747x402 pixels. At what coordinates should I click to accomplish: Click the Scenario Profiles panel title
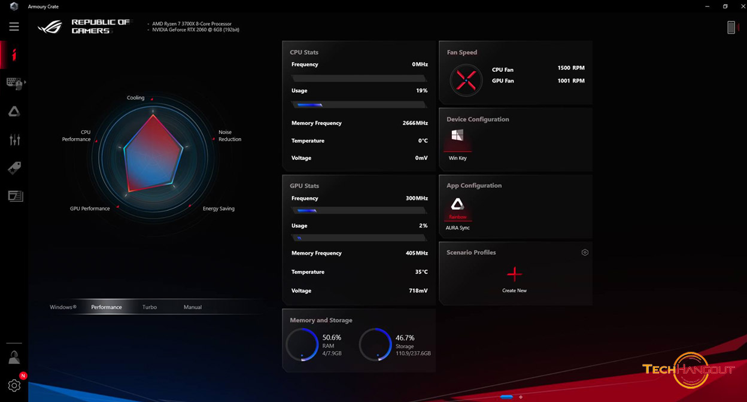click(x=471, y=252)
